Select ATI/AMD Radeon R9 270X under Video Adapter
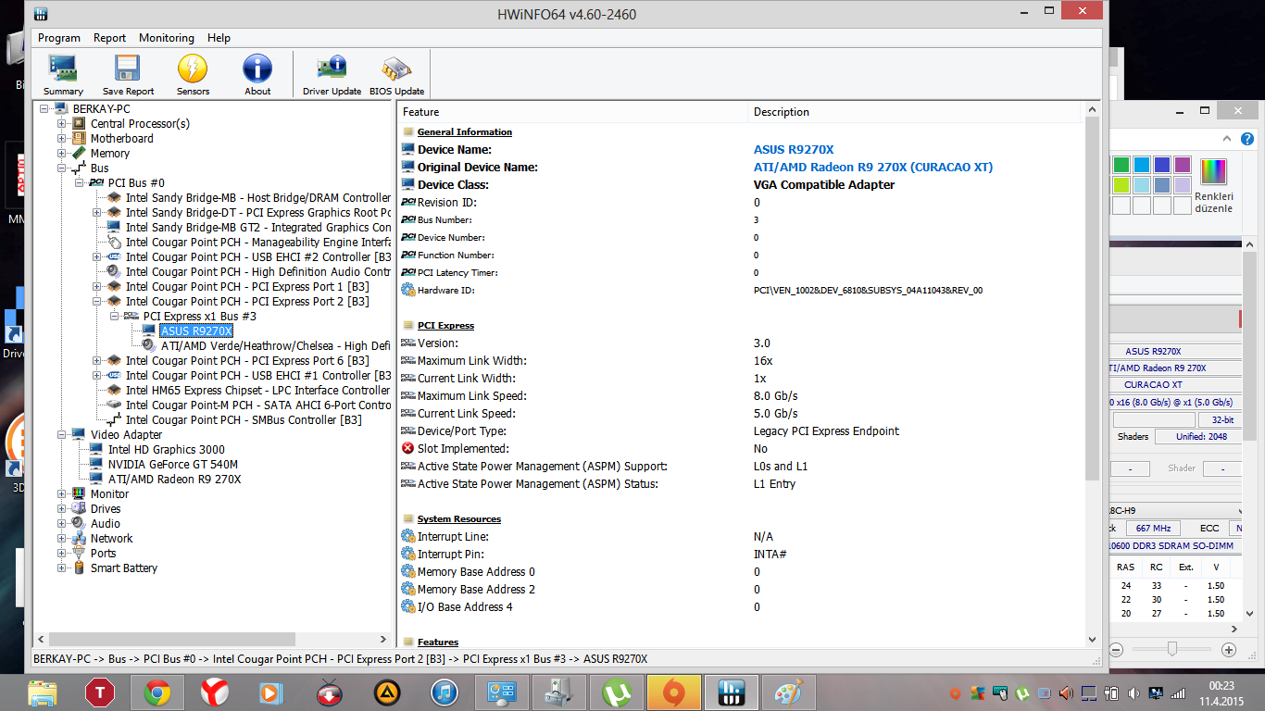The image size is (1265, 711). tap(174, 480)
